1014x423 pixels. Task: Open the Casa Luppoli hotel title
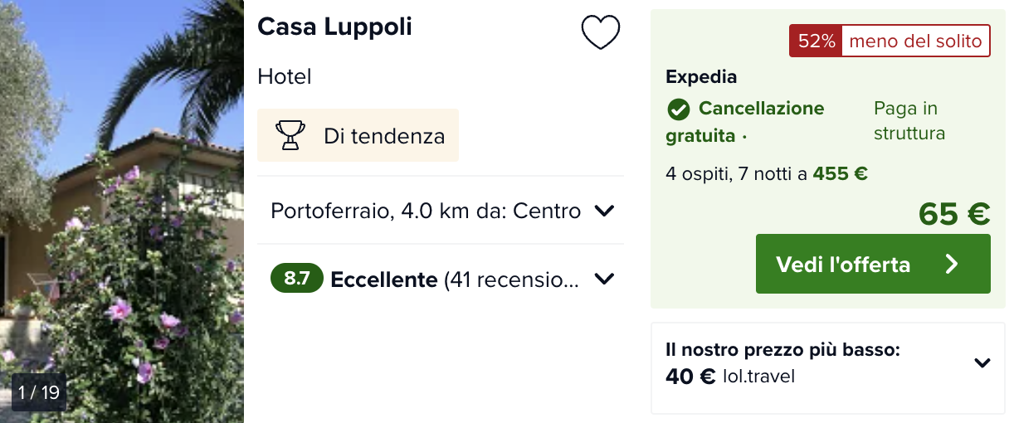click(334, 27)
